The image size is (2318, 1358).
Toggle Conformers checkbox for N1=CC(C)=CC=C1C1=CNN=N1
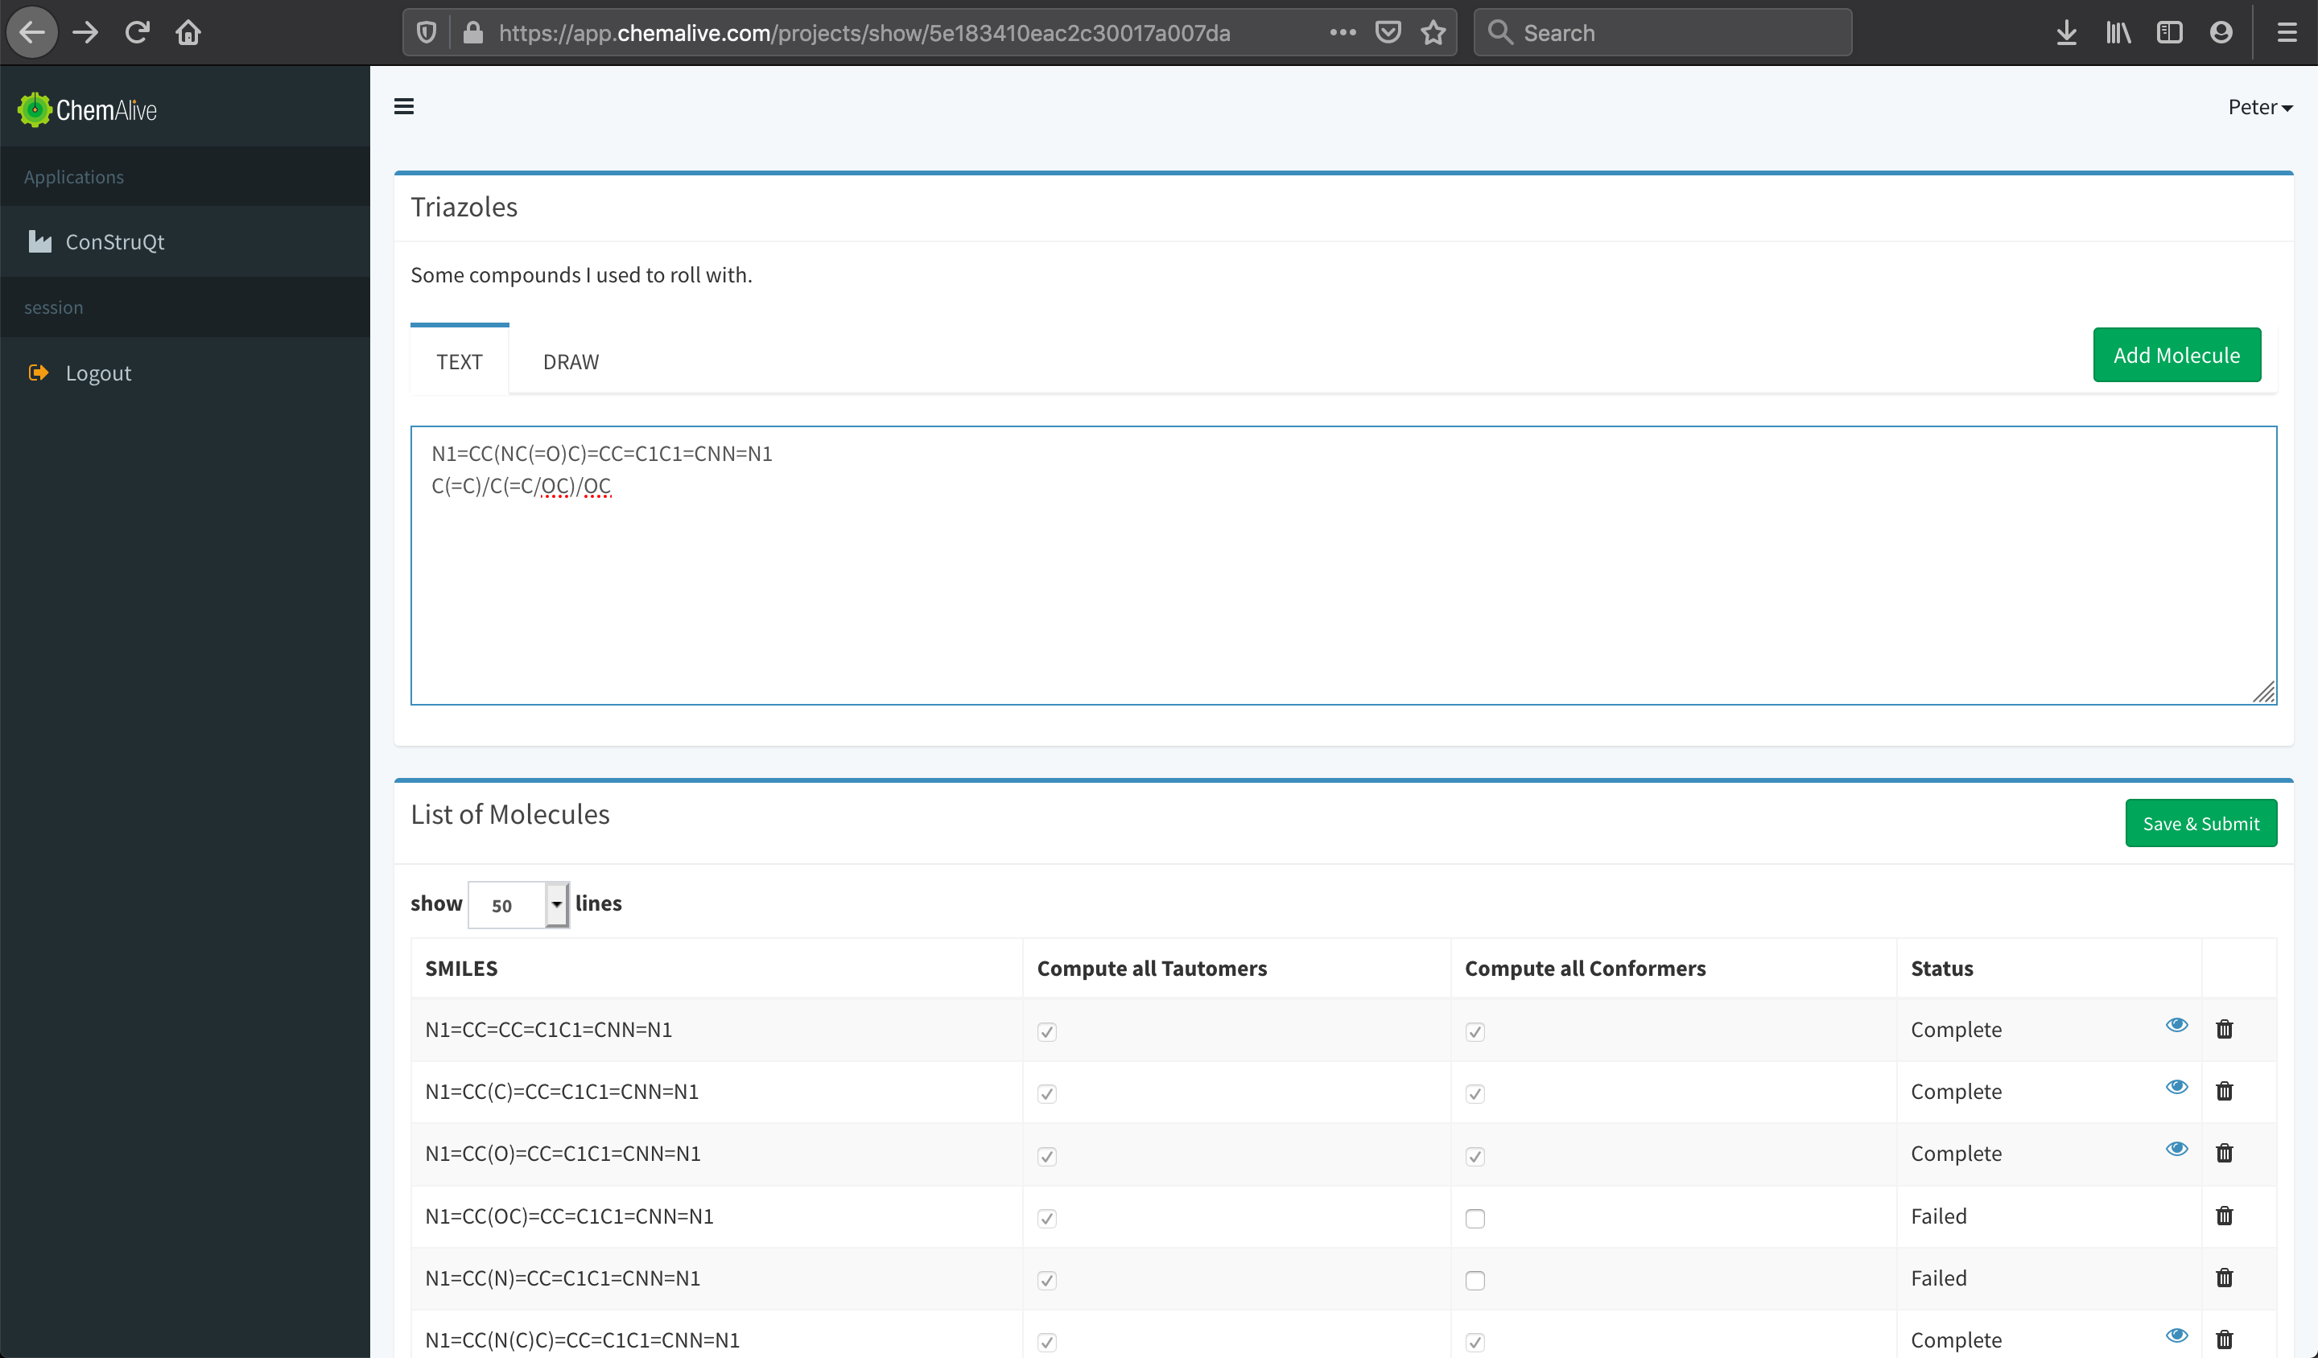(x=1475, y=1093)
